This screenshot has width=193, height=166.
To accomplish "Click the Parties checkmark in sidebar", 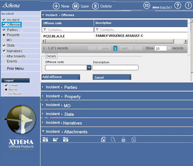I will click(4, 30).
